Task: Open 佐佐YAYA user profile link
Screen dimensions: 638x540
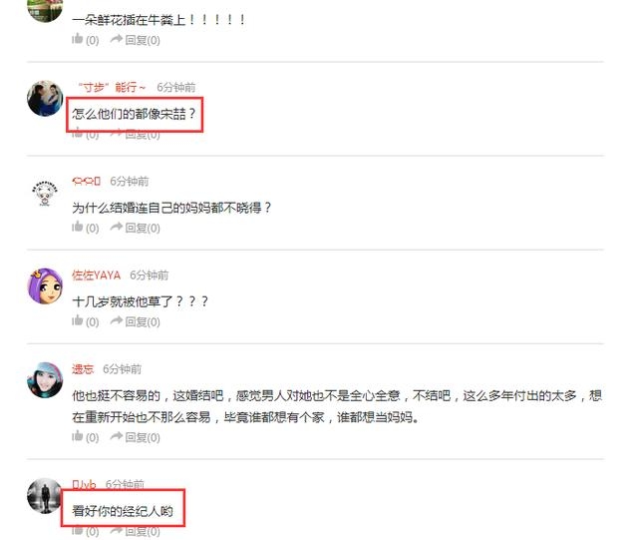Action: point(96,275)
